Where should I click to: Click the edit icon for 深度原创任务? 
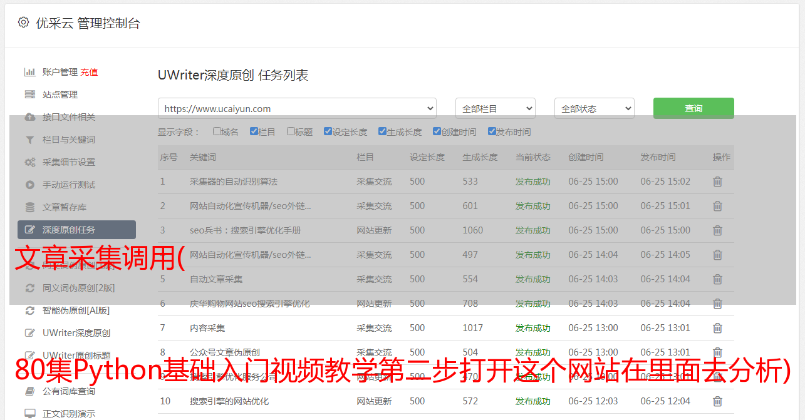29,230
